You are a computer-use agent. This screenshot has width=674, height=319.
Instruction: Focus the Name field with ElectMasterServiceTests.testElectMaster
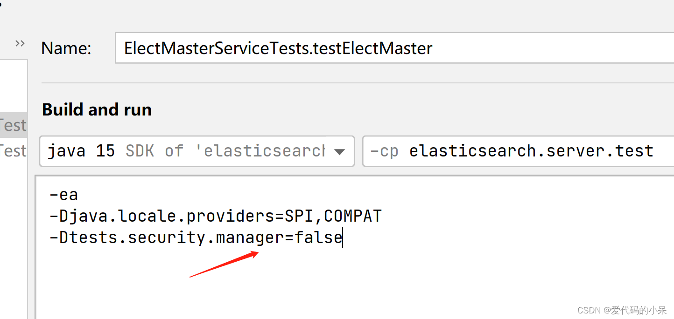pos(394,48)
